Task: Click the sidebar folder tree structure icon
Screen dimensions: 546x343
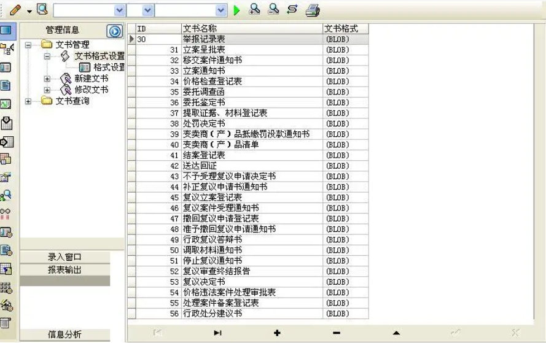Action: pyautogui.click(x=7, y=48)
